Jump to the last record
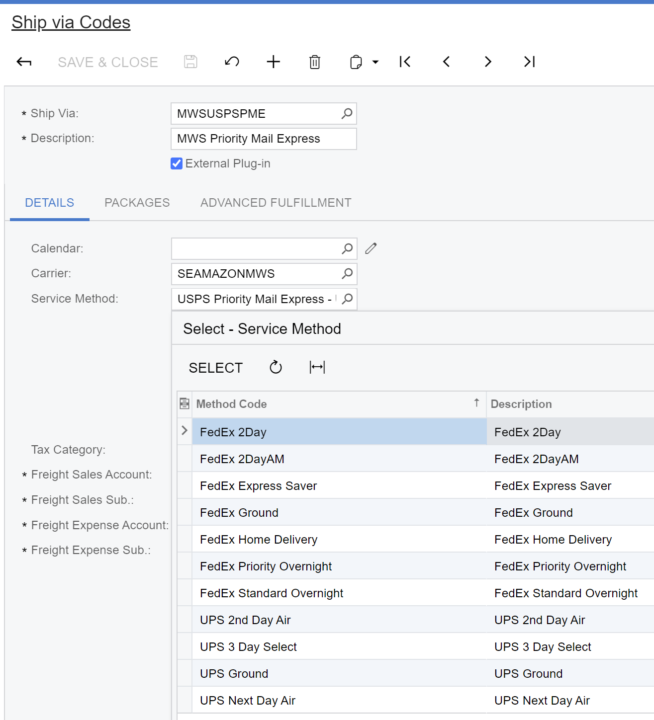The height and width of the screenshot is (720, 654). [x=529, y=62]
